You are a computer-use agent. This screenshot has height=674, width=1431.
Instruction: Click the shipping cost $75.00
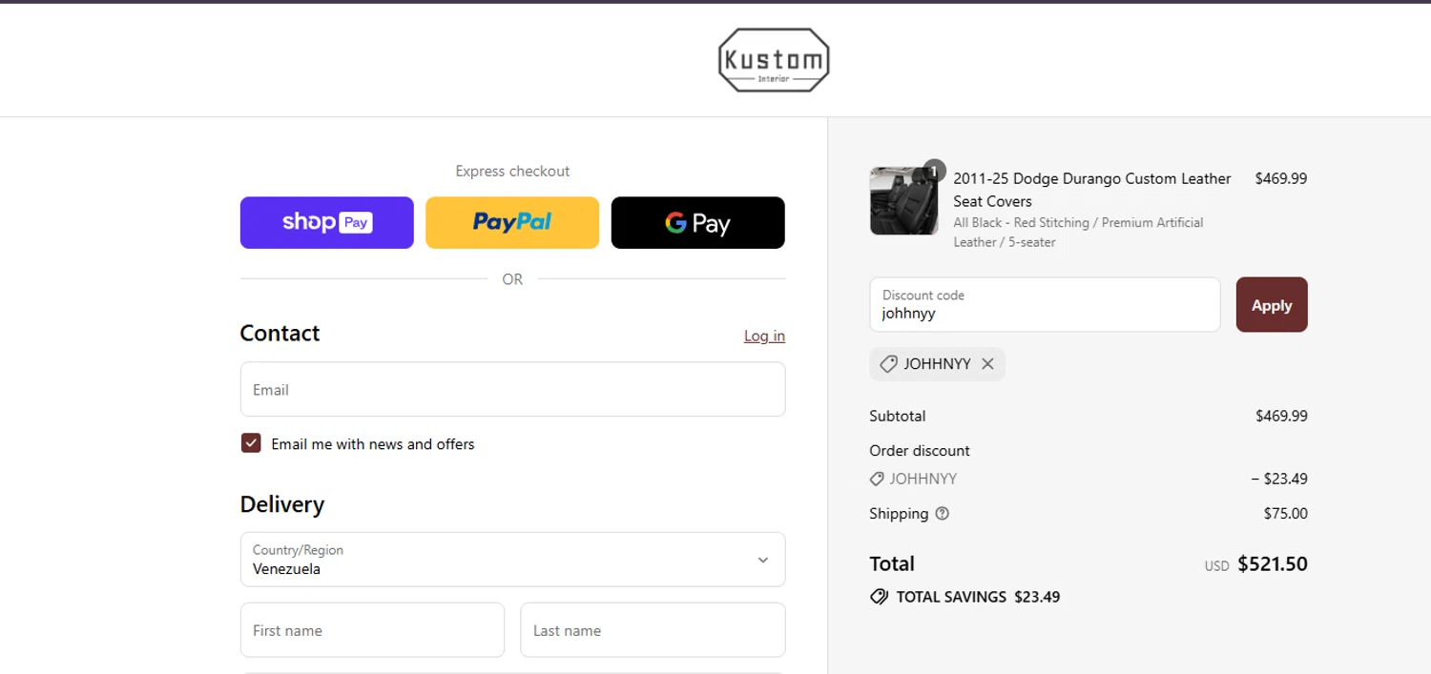click(x=1286, y=514)
